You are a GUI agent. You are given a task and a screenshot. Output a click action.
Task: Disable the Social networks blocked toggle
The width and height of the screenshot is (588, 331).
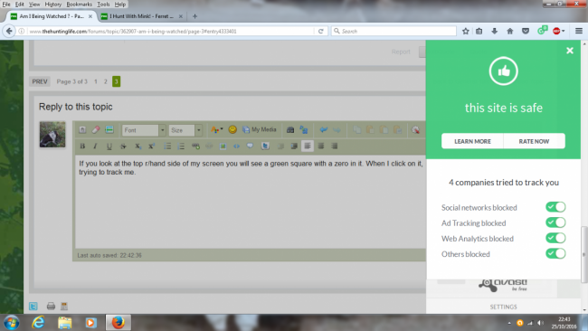[555, 207]
